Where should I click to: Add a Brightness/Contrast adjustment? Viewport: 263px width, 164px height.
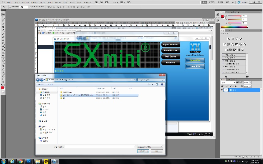pos(228,39)
